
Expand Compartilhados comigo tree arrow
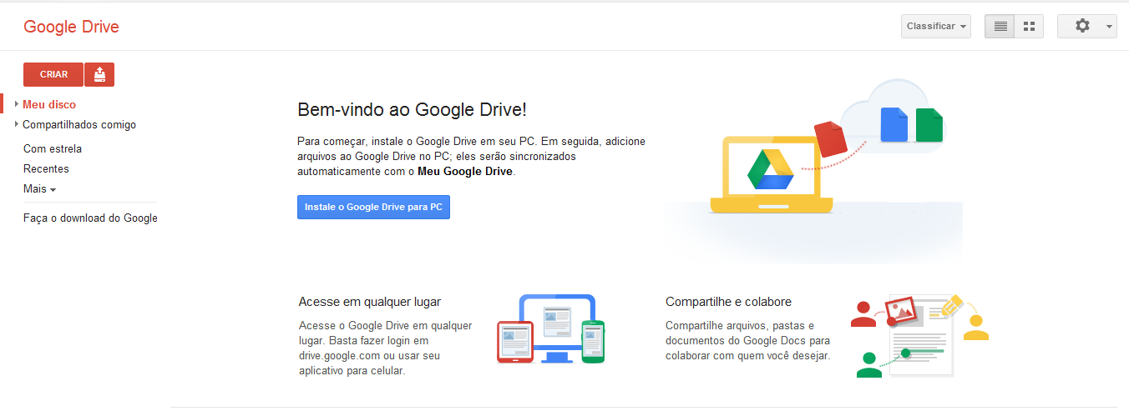(17, 124)
